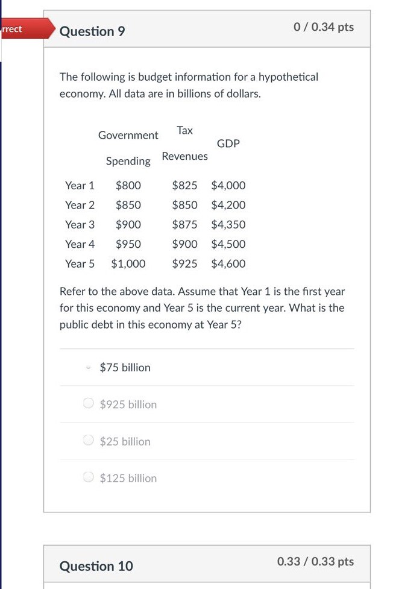Select the $125 billion radio button
The height and width of the screenshot is (589, 393).
[87, 477]
